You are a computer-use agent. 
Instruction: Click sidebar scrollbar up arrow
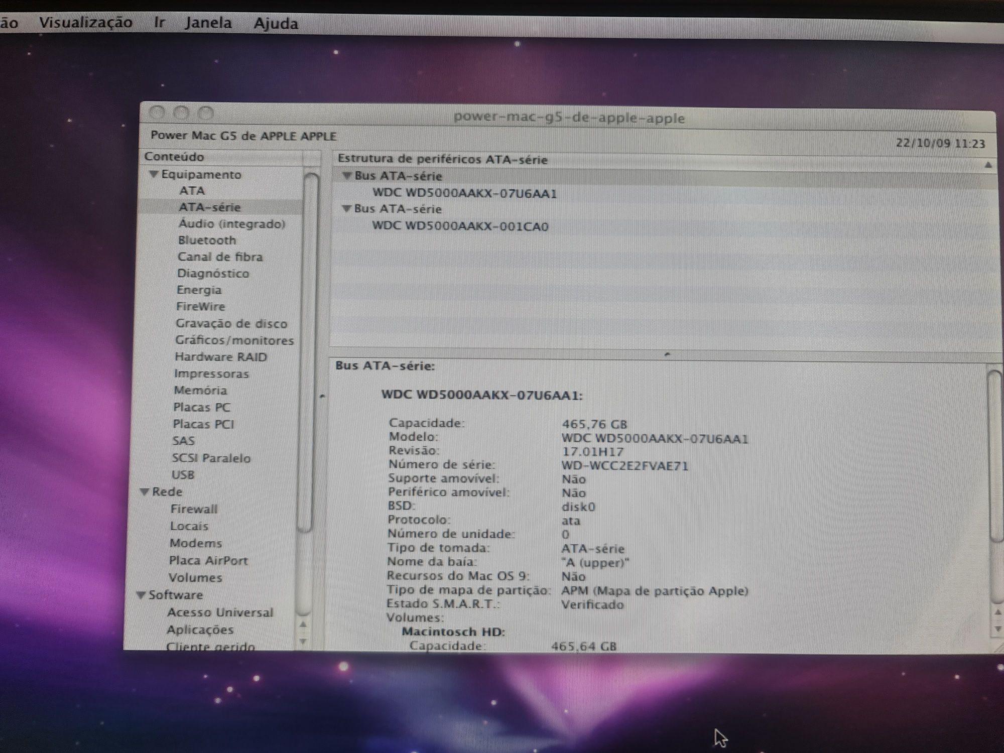(x=303, y=624)
